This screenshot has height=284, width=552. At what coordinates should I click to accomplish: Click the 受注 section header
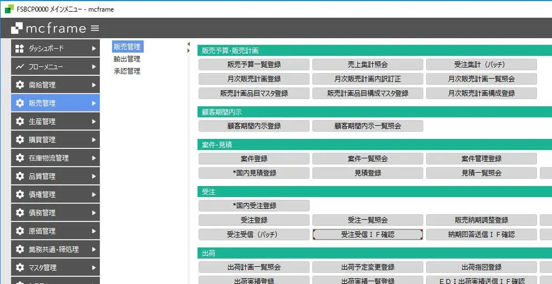click(x=374, y=192)
